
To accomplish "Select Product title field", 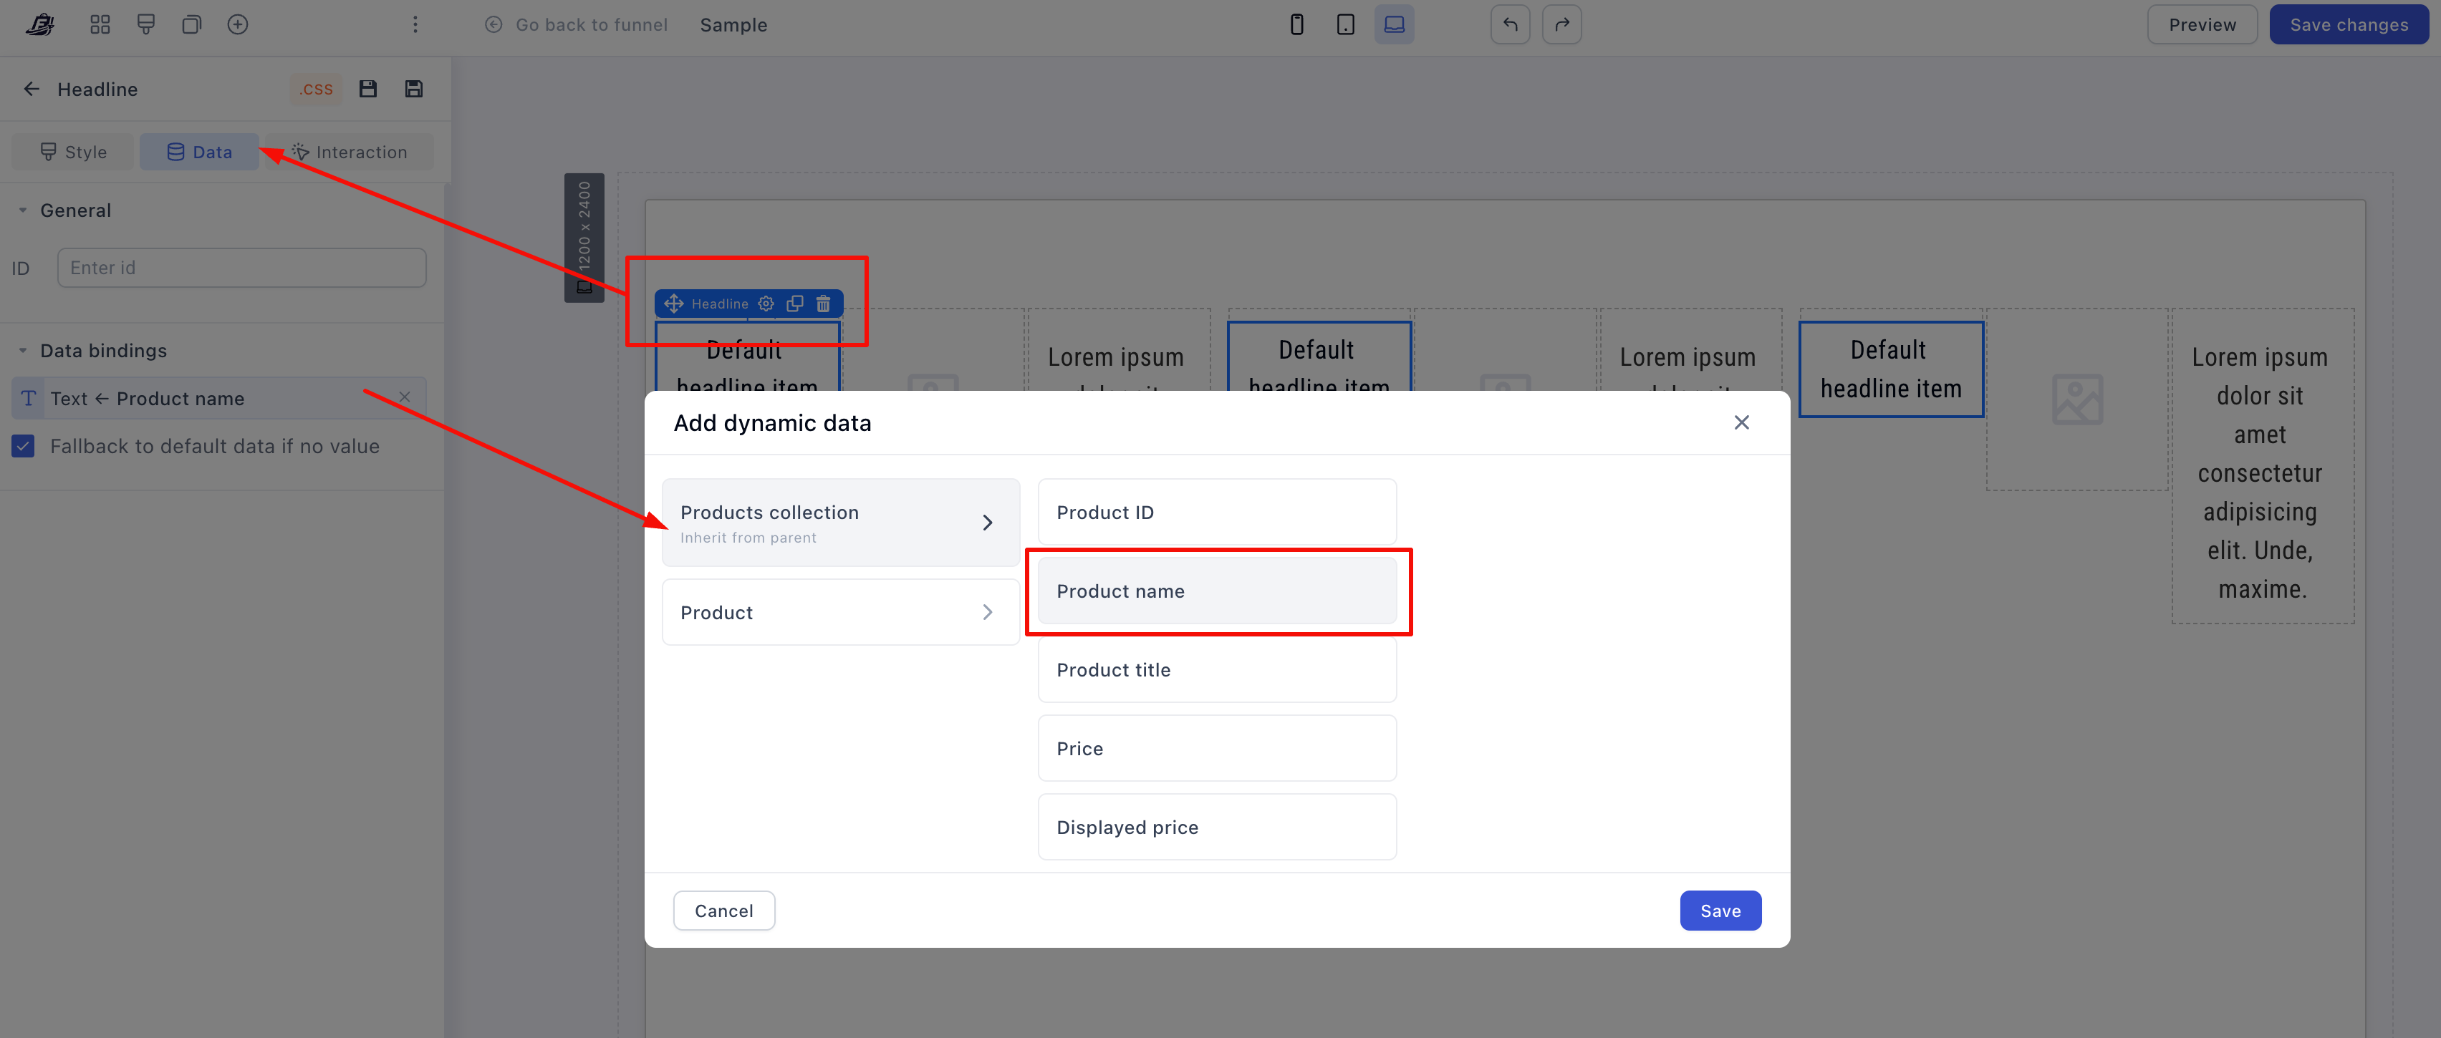I will tap(1217, 669).
